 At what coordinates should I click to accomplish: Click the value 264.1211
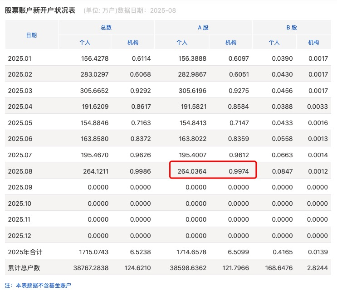[96, 171]
